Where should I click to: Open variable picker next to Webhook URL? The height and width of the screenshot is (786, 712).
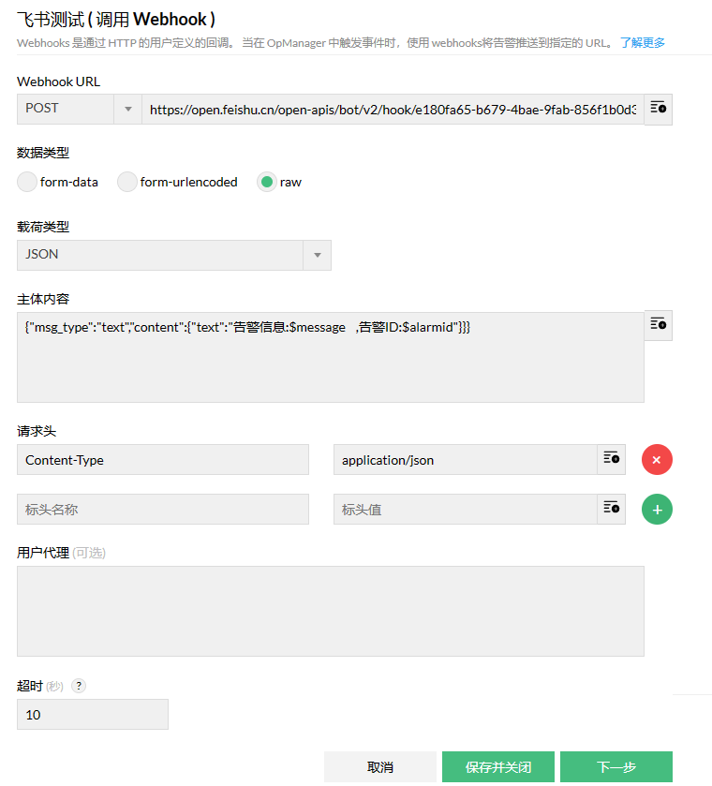pyautogui.click(x=658, y=109)
